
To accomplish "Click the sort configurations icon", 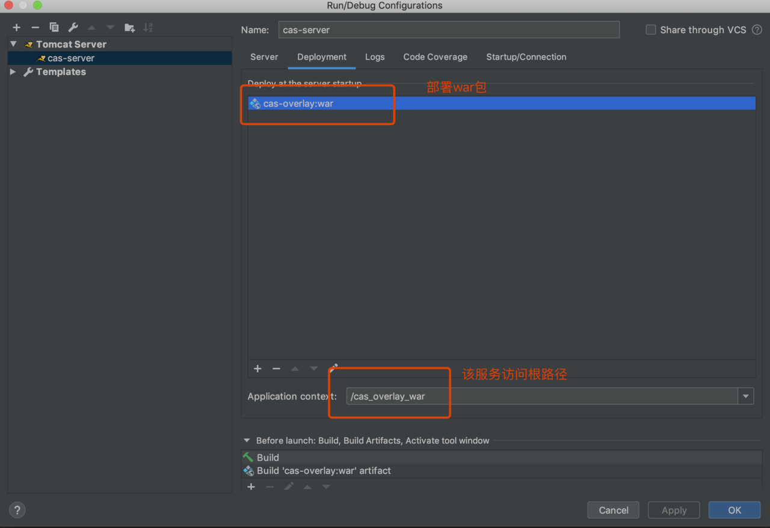I will coord(148,27).
